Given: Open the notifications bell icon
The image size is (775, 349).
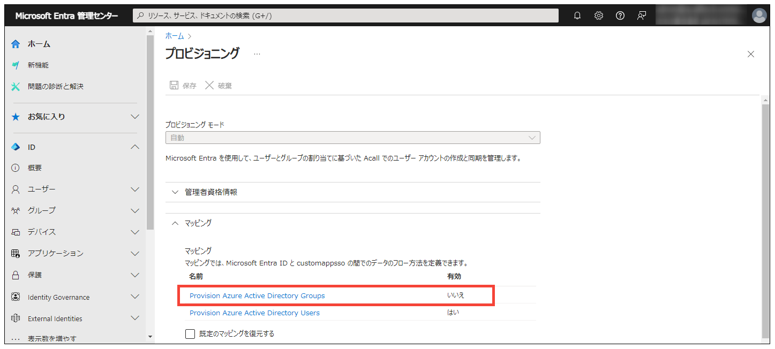Looking at the screenshot, I should (x=577, y=16).
